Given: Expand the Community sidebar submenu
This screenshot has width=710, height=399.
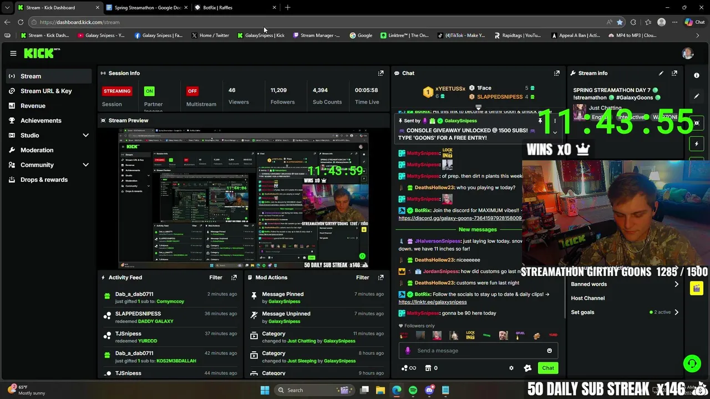Looking at the screenshot, I should click(x=85, y=165).
